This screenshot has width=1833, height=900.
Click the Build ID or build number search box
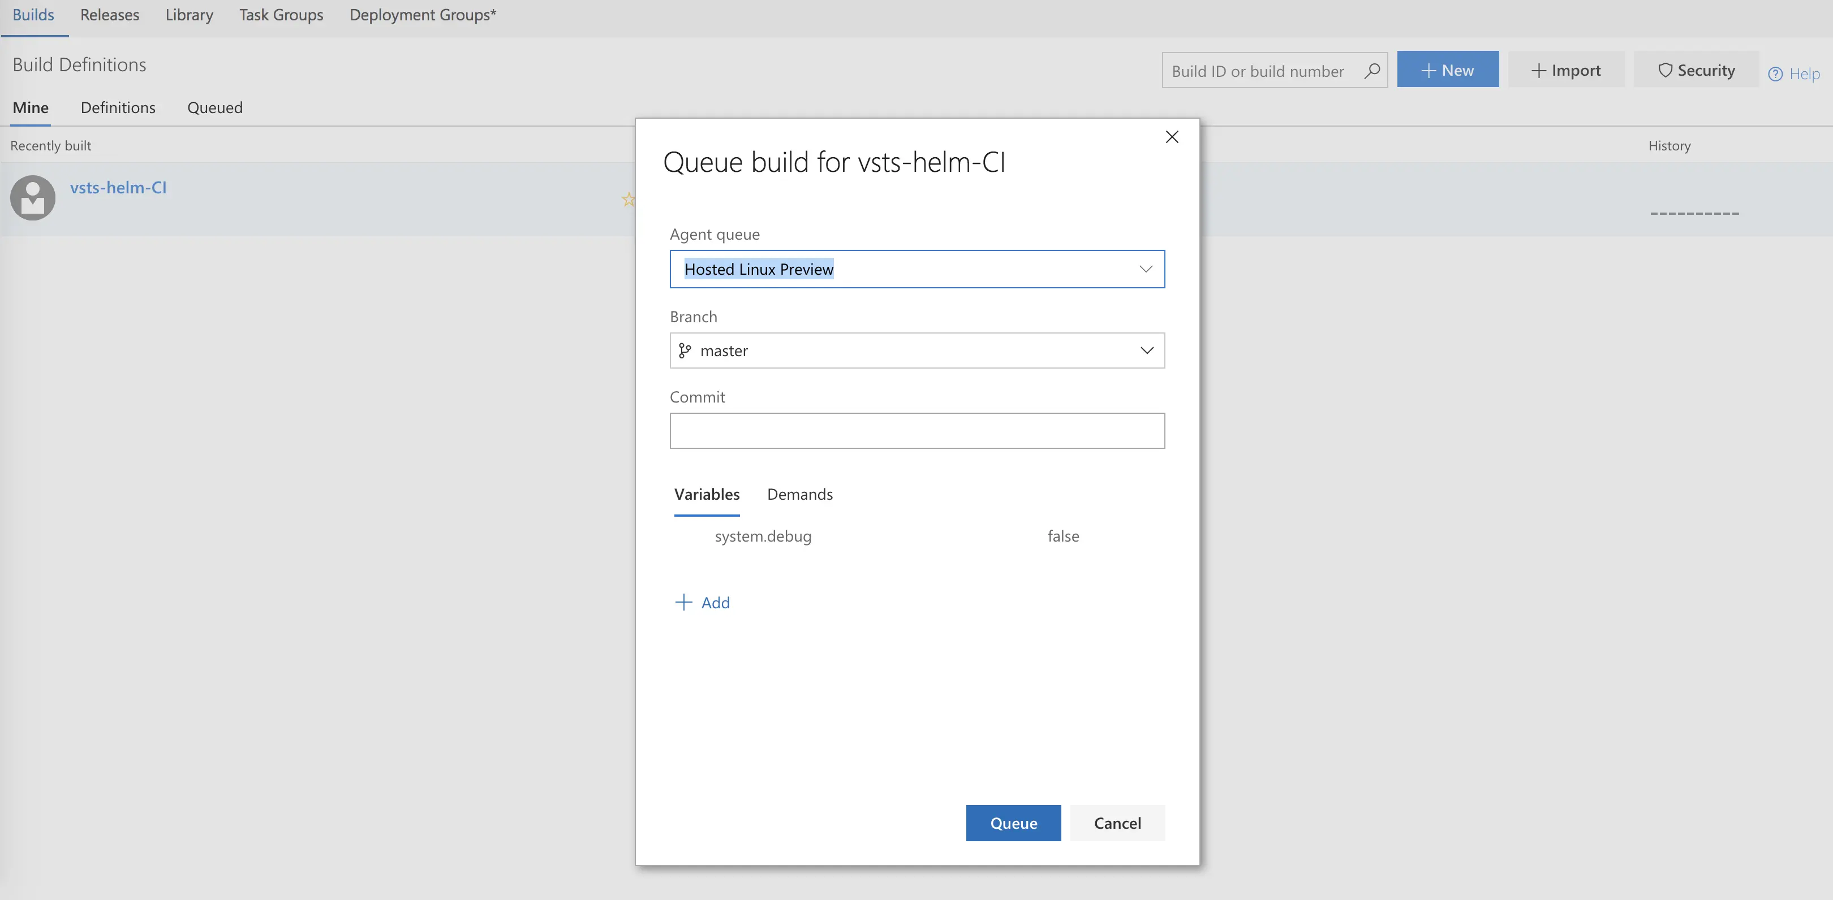[x=1273, y=70]
